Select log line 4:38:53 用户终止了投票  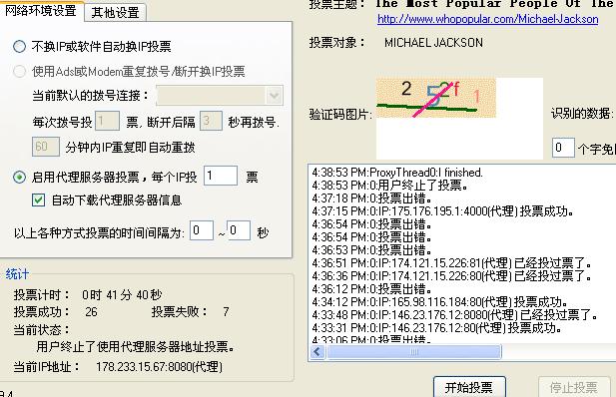tap(389, 186)
